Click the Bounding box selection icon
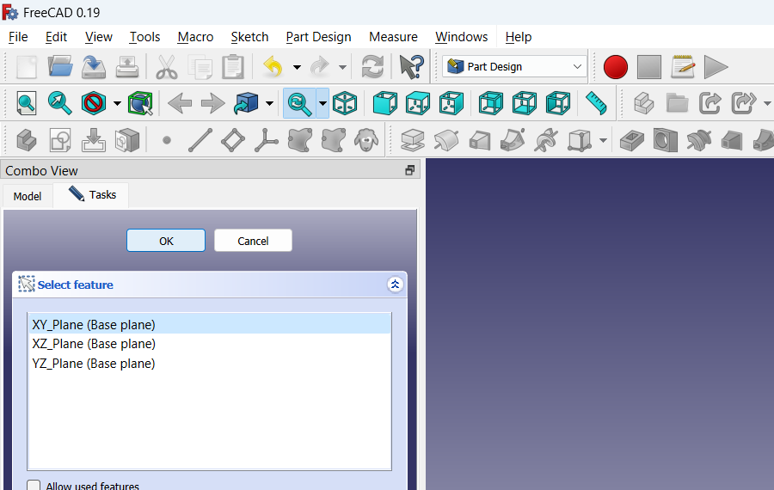Viewport: 774px width, 490px height. click(x=140, y=104)
